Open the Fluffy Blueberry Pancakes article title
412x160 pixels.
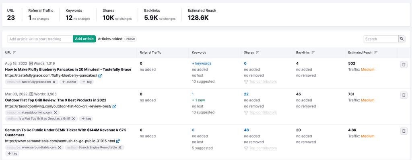point(68,69)
